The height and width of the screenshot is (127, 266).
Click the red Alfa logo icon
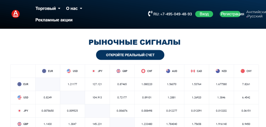pyautogui.click(x=16, y=14)
